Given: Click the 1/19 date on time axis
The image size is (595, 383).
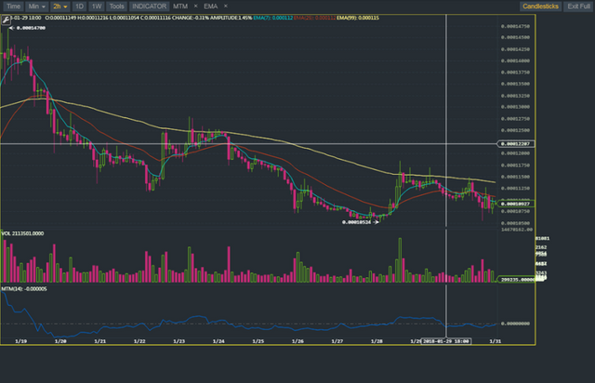Looking at the screenshot, I should pyautogui.click(x=20, y=341).
